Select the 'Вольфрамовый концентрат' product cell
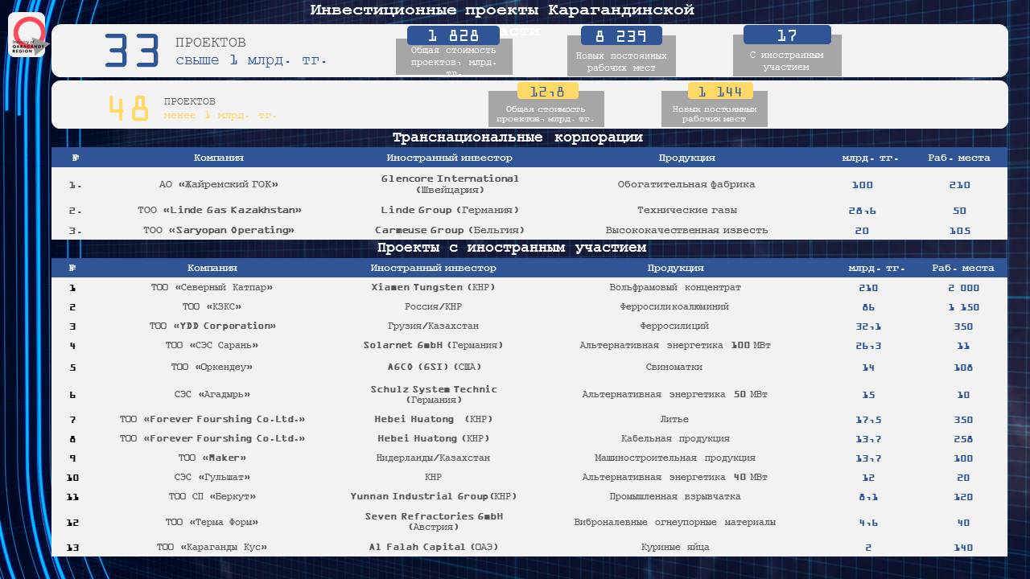 click(x=675, y=287)
